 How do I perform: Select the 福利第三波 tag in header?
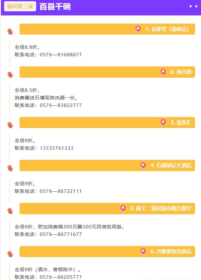pyautogui.click(x=20, y=6)
